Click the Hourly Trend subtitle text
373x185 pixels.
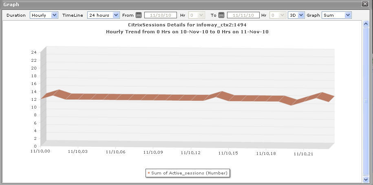tap(187, 32)
